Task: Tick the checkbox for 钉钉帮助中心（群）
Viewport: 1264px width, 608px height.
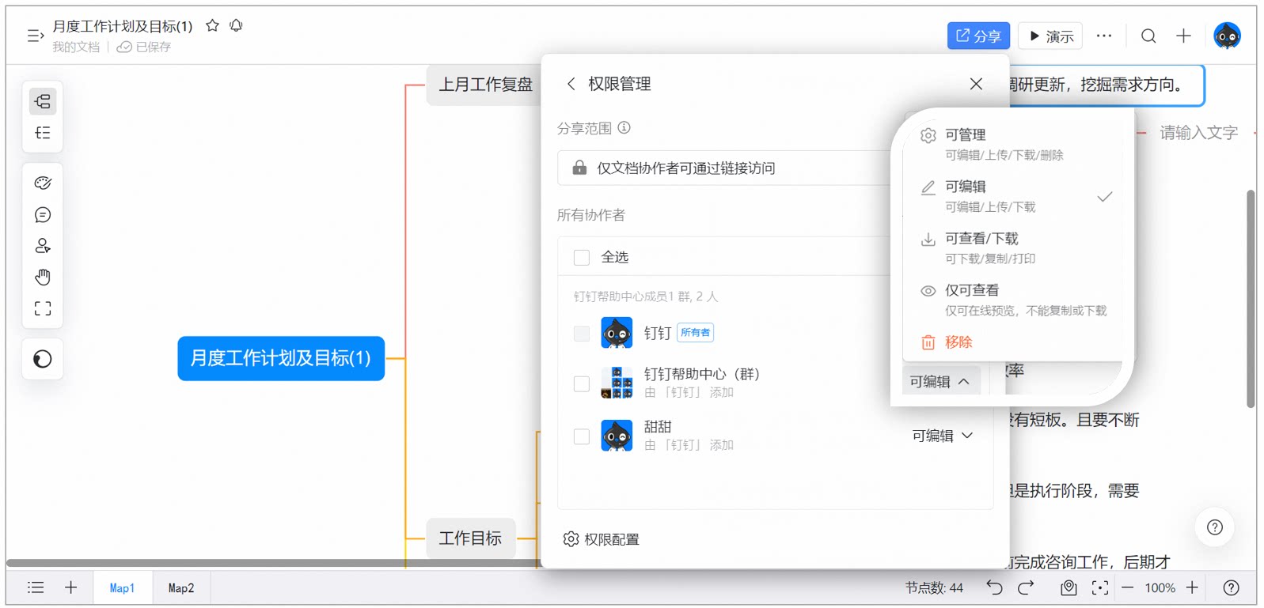Action: click(582, 383)
